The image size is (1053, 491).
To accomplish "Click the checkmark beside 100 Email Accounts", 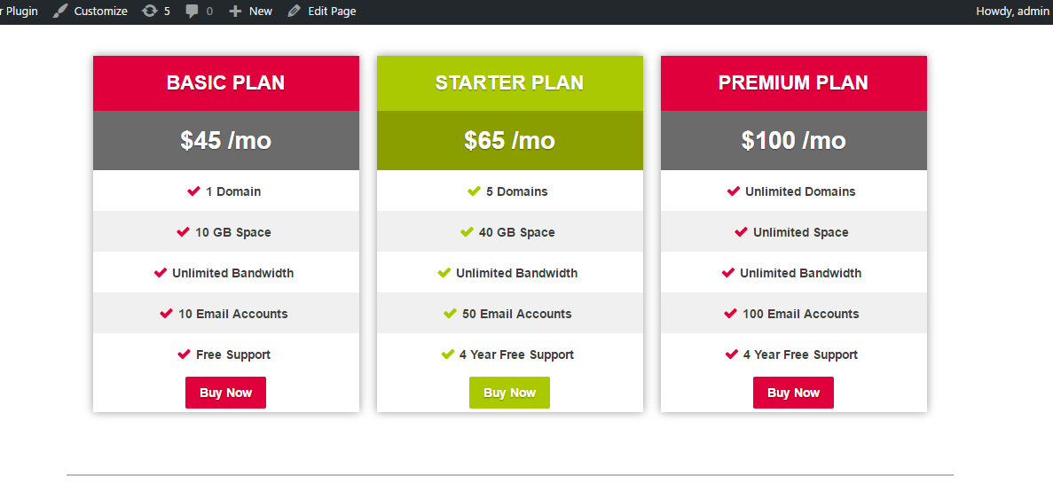I will pos(730,314).
